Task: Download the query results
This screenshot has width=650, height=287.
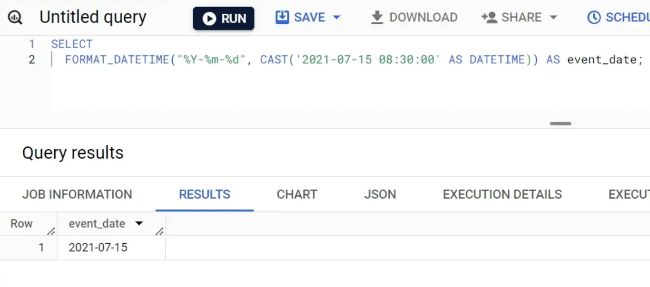Action: (414, 18)
